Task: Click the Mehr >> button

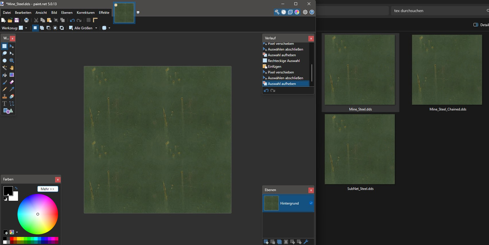Action: [x=48, y=189]
